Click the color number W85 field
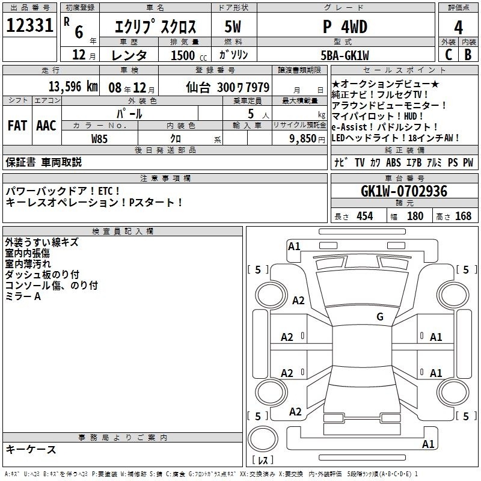 100,138
